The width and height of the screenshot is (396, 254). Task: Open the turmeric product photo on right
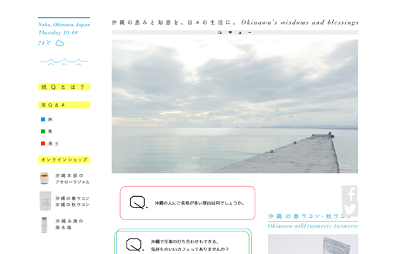313,244
